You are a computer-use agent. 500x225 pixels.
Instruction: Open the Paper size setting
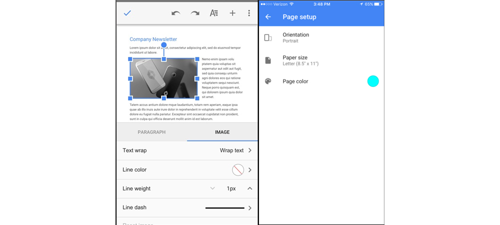coord(321,60)
